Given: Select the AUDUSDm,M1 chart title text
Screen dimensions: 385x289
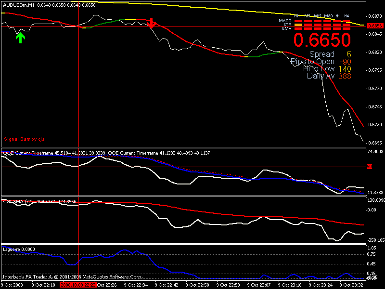Looking at the screenshot, I should [18, 5].
